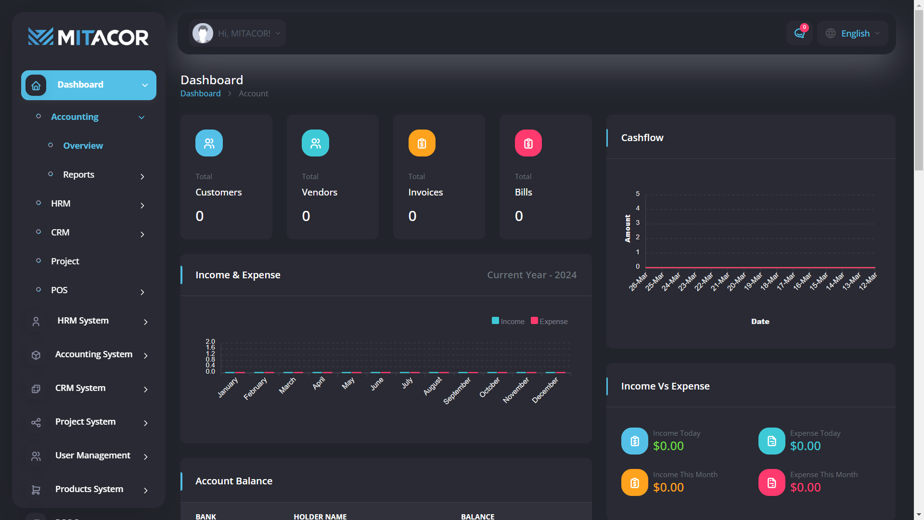
Task: Click the Products System cart icon
Action: click(36, 490)
